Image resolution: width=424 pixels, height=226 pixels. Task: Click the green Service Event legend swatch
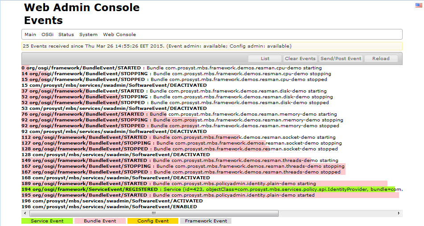click(x=46, y=221)
